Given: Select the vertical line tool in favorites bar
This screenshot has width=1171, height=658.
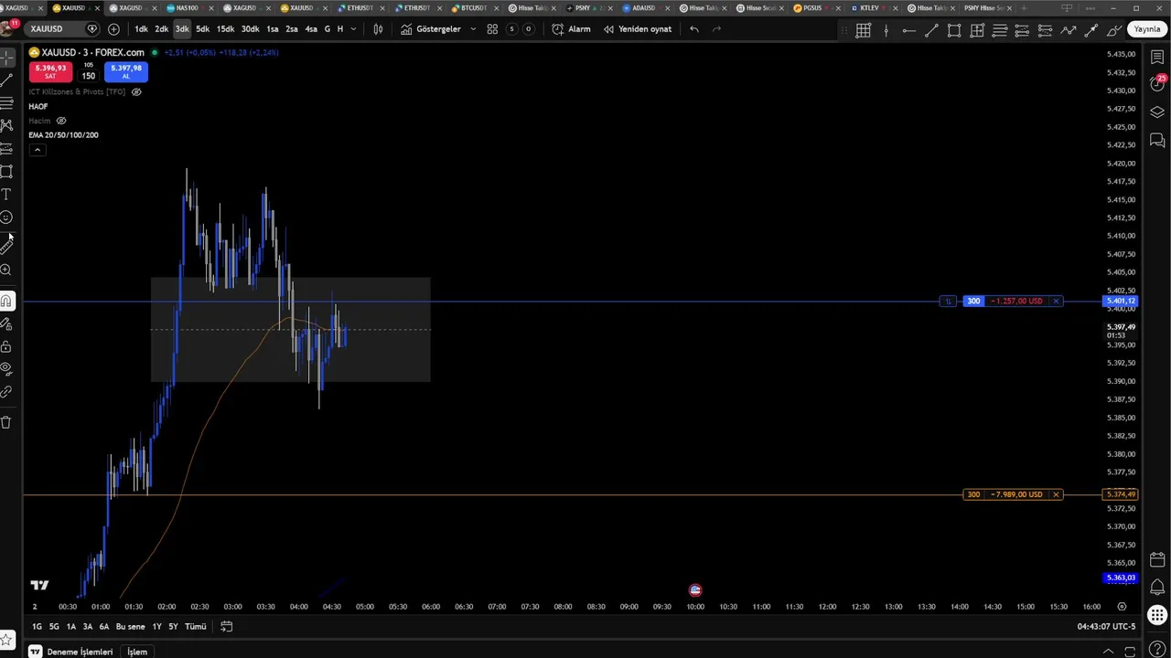Looking at the screenshot, I should tap(886, 30).
